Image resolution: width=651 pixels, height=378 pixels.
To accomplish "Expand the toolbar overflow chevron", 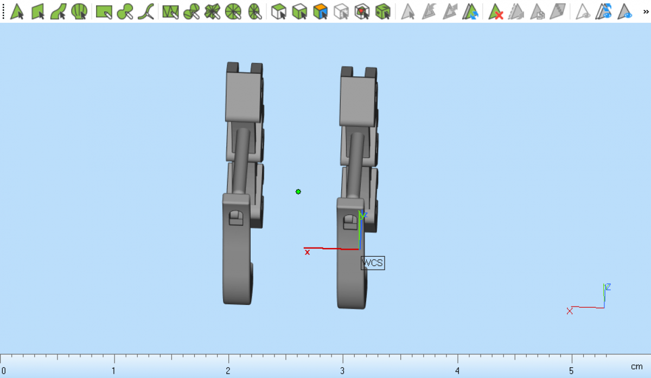I will [x=646, y=11].
